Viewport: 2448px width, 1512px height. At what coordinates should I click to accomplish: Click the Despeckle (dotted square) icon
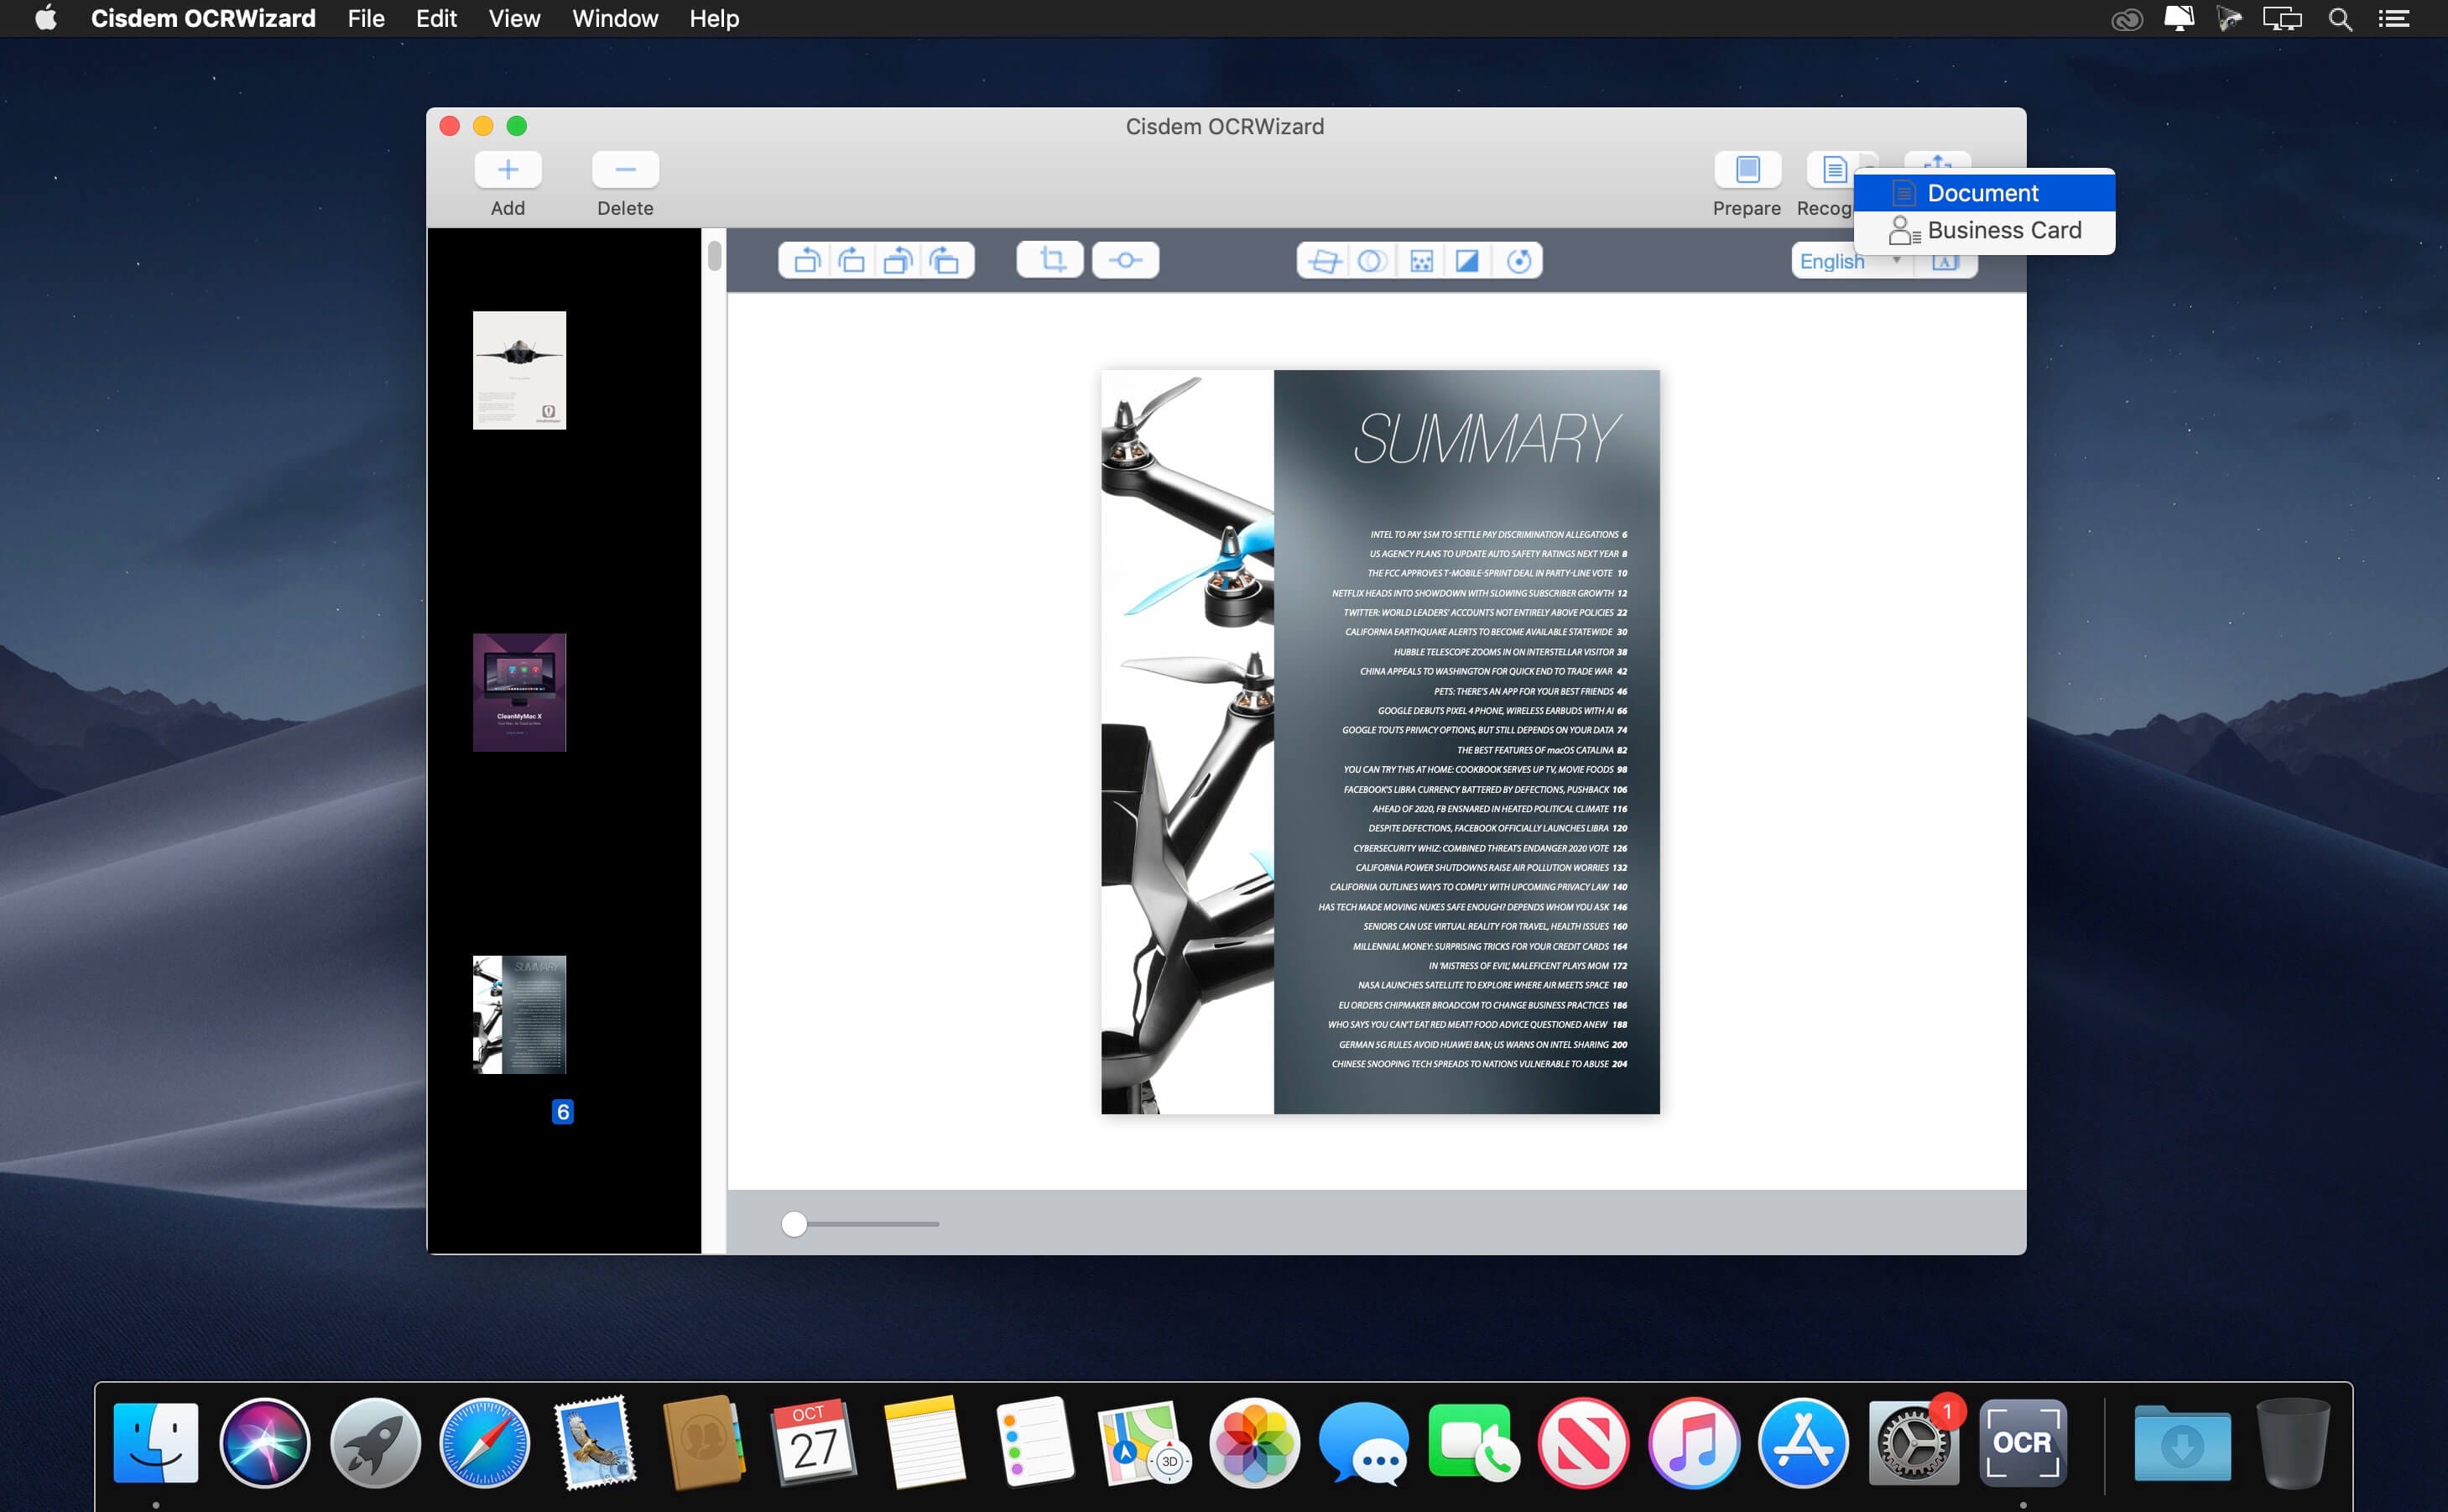pyautogui.click(x=1420, y=261)
